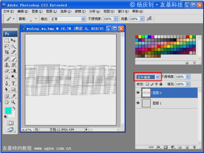
Task: Click the cyan foreground color swatch
Action: pyautogui.click(x=8, y=111)
